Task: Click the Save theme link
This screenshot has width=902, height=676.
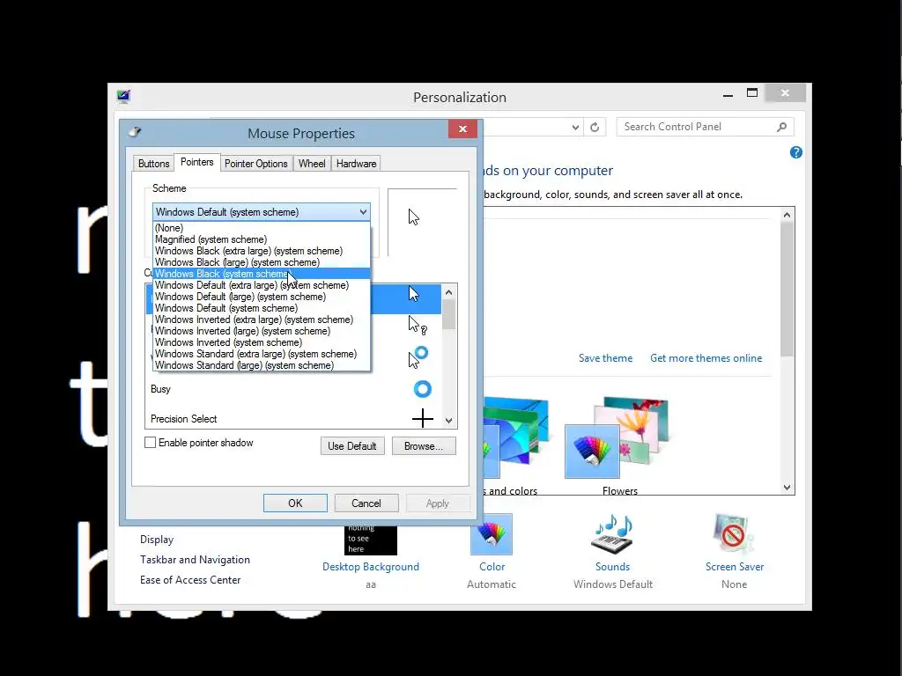Action: coord(605,358)
